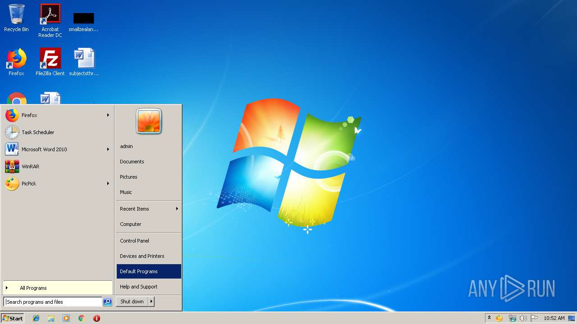Open Devices and Printers
Viewport: 577px width, 324px height.
click(149, 256)
